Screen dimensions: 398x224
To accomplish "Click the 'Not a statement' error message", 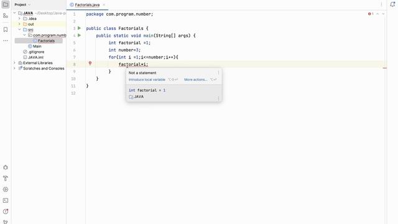I will (x=142, y=73).
